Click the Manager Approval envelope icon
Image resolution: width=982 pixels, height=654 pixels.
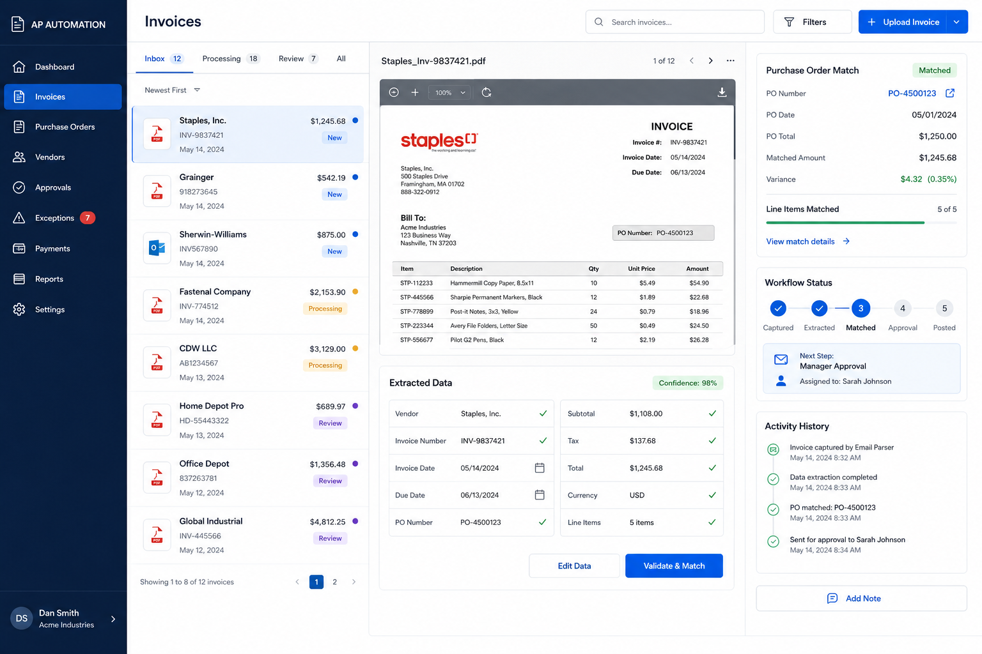tap(781, 360)
